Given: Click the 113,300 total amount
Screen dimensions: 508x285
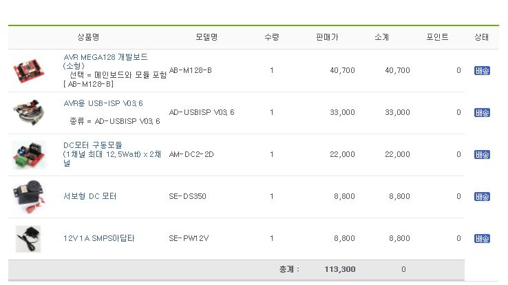Looking at the screenshot, I should pos(340,269).
